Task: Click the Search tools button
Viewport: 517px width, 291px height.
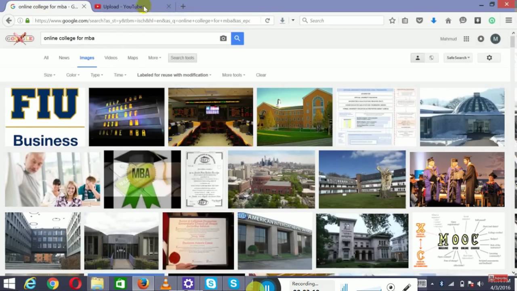Action: (182, 58)
